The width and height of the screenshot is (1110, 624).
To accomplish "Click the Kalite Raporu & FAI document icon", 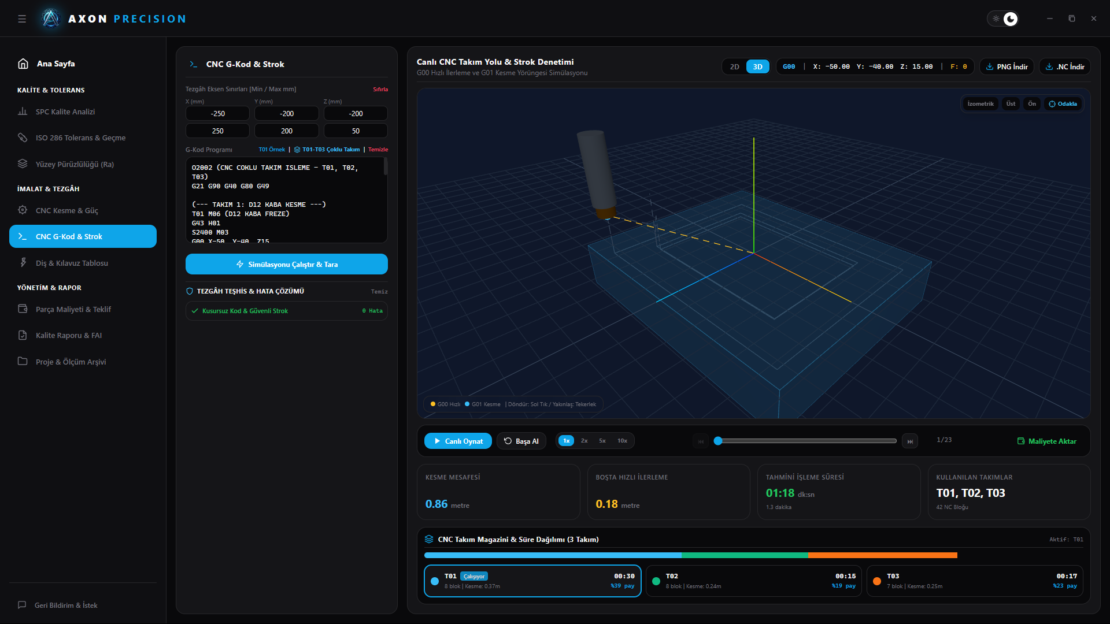I will (x=23, y=335).
